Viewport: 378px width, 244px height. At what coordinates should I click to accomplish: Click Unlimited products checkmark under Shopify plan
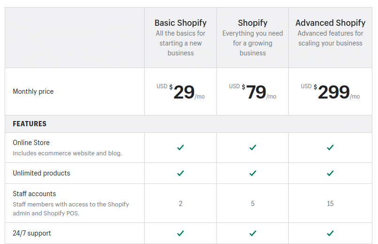click(253, 173)
